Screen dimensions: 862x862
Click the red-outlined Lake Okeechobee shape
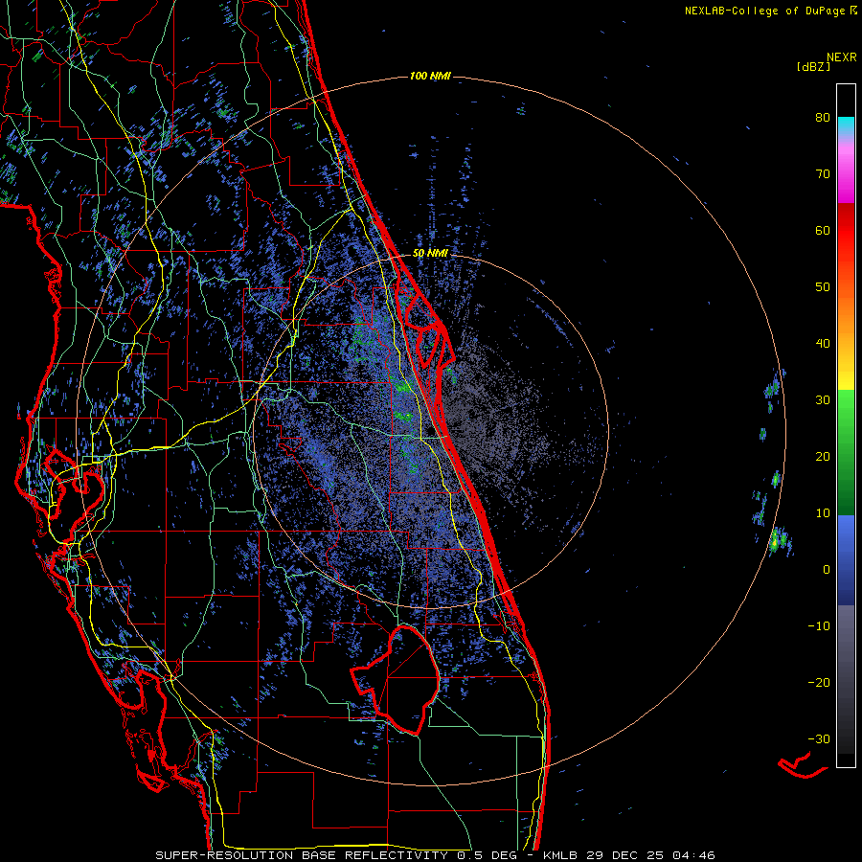click(396, 679)
